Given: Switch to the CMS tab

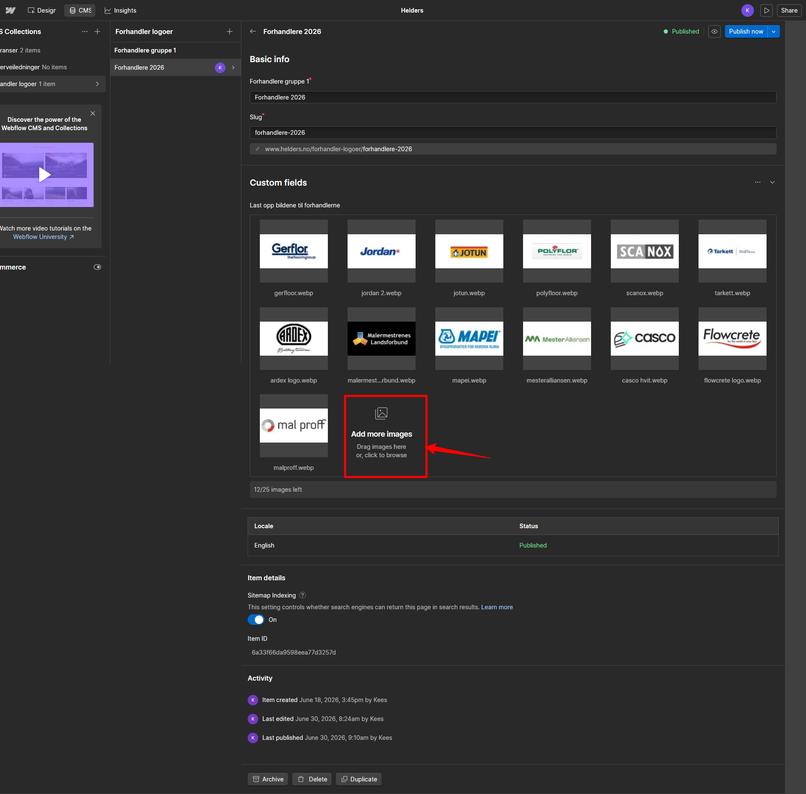Looking at the screenshot, I should [80, 10].
